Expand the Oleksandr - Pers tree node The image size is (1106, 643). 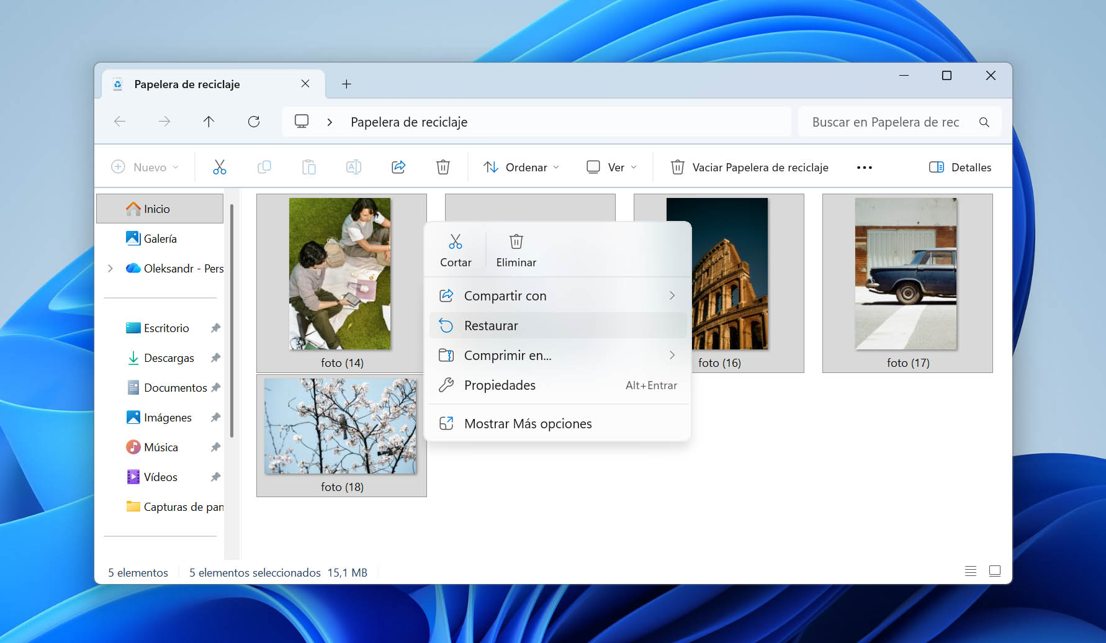pyautogui.click(x=110, y=268)
